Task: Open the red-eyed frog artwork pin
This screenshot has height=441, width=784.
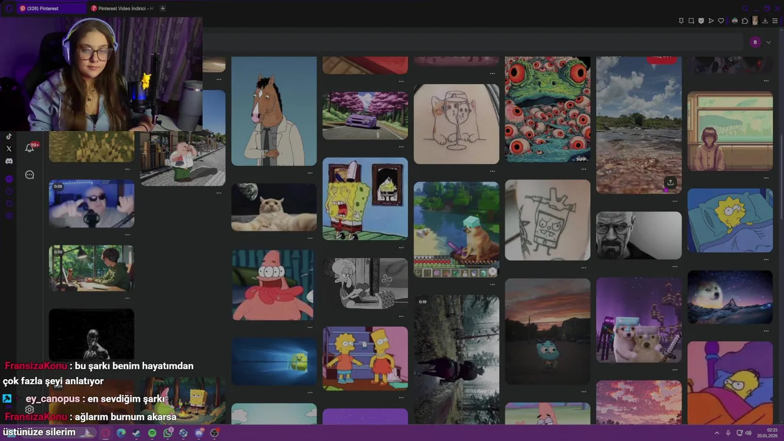Action: pos(548,110)
